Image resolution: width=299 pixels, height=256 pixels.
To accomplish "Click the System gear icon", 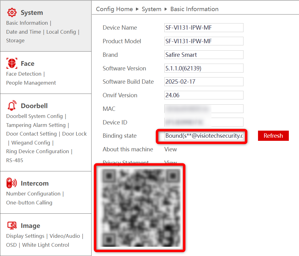I will 12,13.
